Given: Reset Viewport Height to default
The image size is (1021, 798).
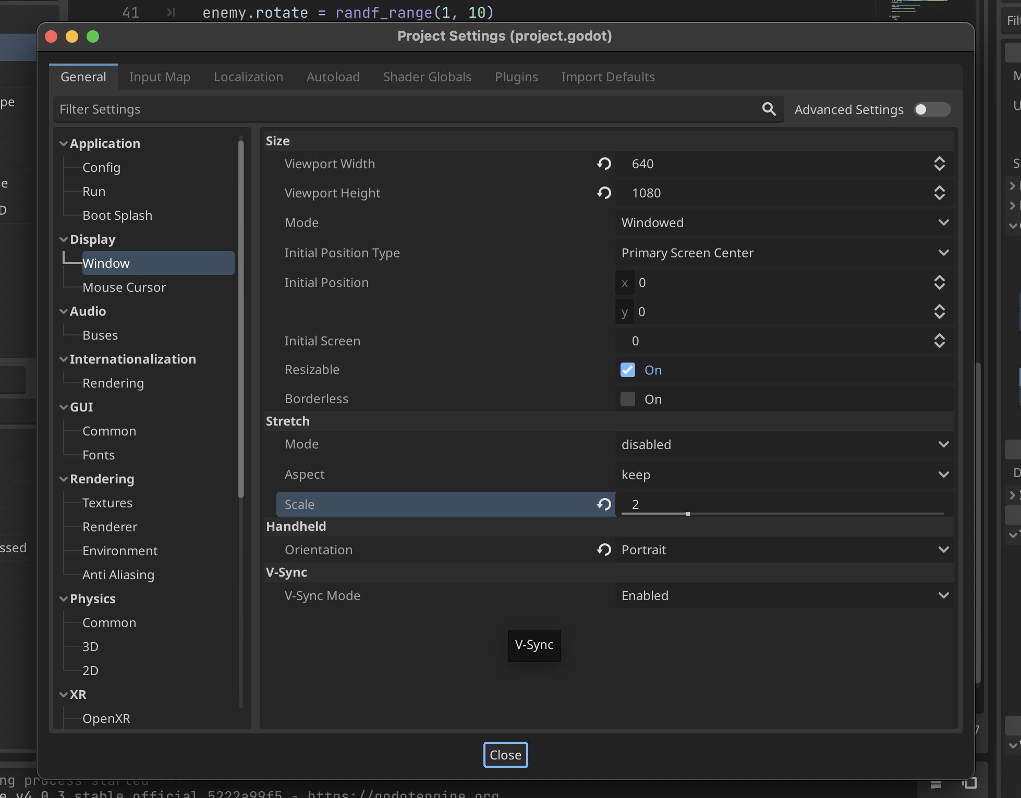Looking at the screenshot, I should 604,193.
